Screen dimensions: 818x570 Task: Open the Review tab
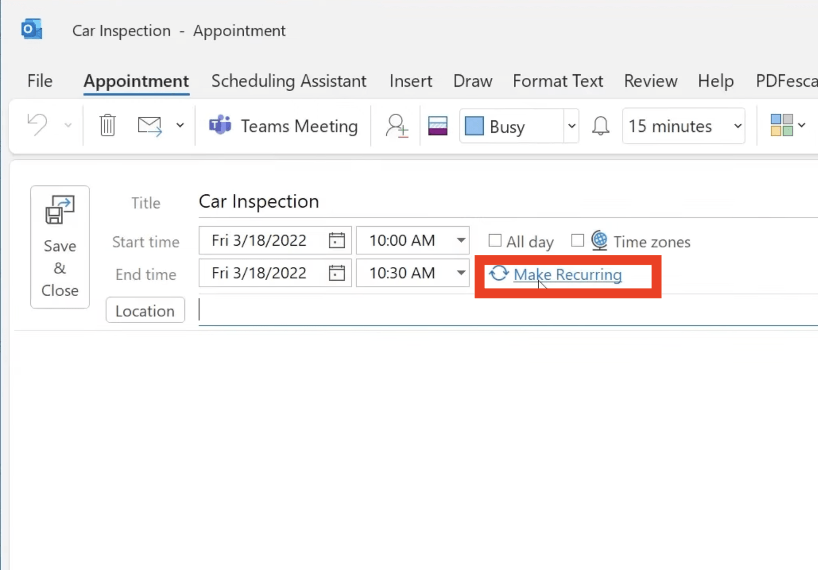tap(651, 81)
